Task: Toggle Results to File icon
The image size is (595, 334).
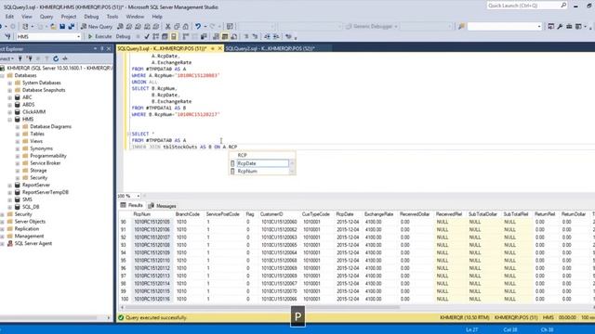Action: (x=234, y=37)
